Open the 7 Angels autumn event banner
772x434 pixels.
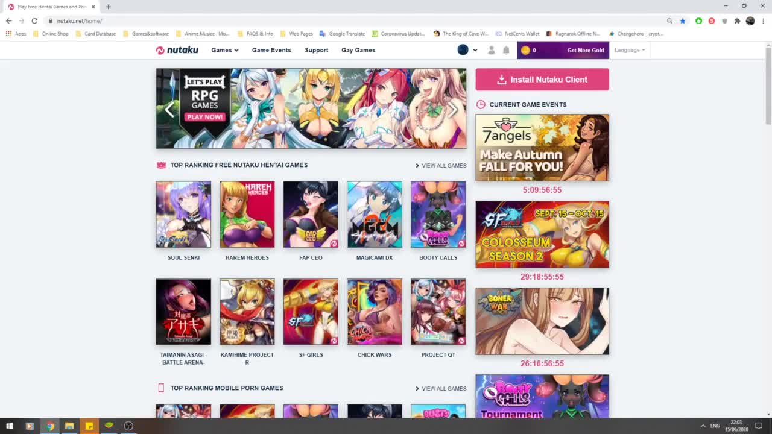(542, 148)
